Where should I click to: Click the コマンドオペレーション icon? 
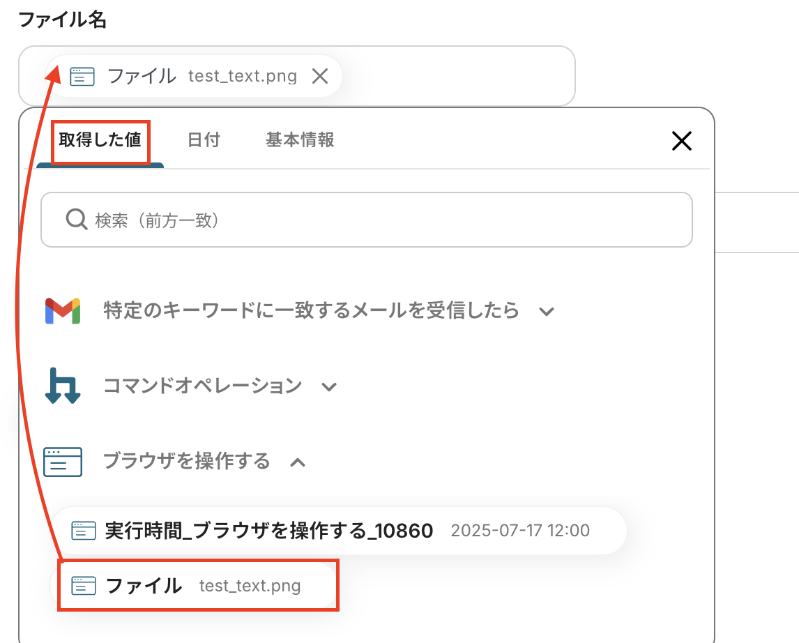pos(63,386)
